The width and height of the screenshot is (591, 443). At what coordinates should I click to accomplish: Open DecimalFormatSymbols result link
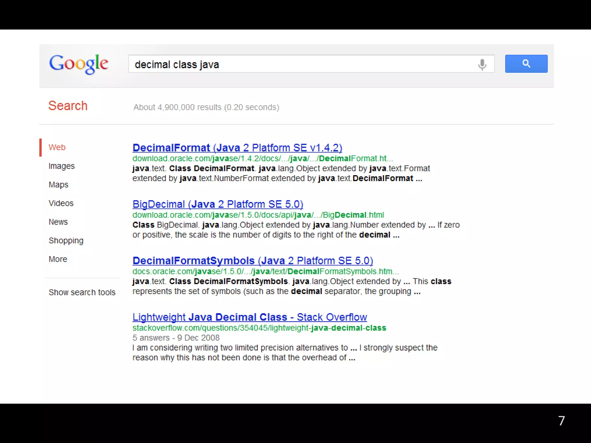253,261
